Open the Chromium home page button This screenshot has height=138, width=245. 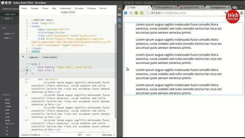tap(142, 13)
